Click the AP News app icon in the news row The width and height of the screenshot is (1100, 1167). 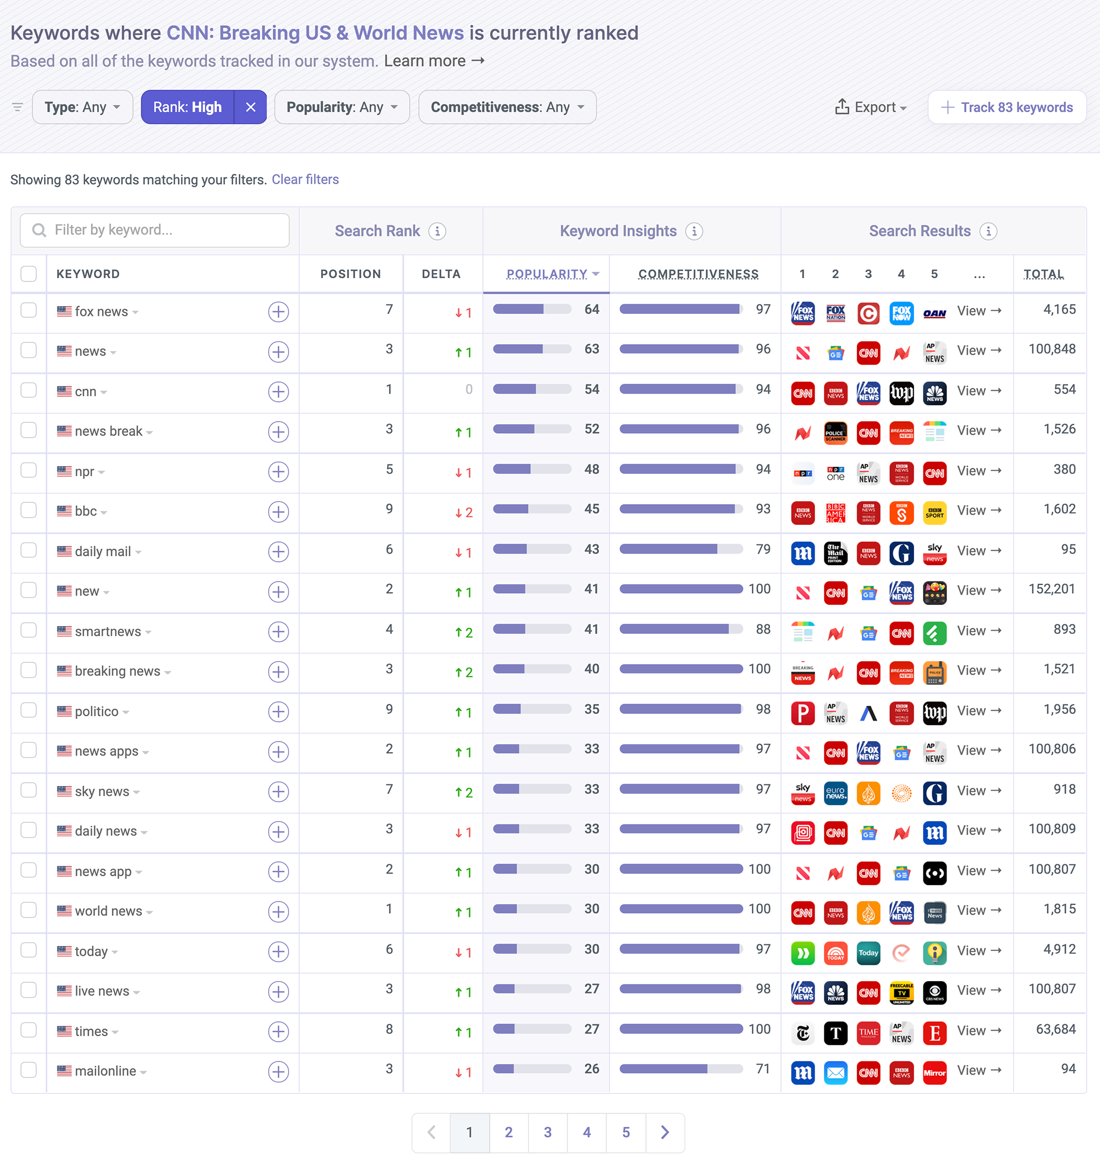[x=934, y=353]
